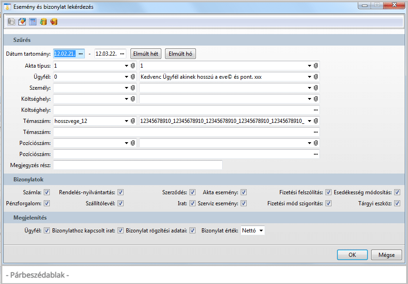Click the coins icon with red arrow
Screen dimensions: 408x284
(54, 22)
